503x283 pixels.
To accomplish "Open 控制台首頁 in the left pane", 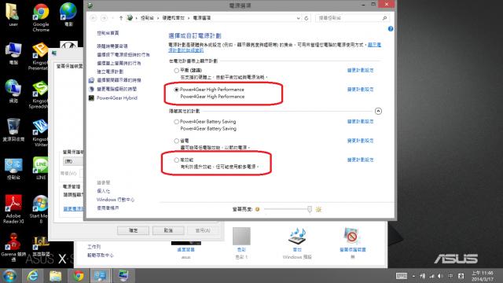I will click(x=108, y=33).
